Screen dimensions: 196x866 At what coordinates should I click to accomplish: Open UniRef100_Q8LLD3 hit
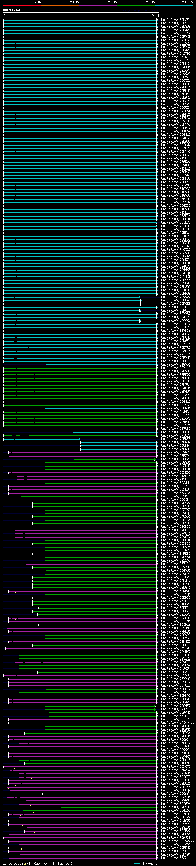(x=175, y=432)
